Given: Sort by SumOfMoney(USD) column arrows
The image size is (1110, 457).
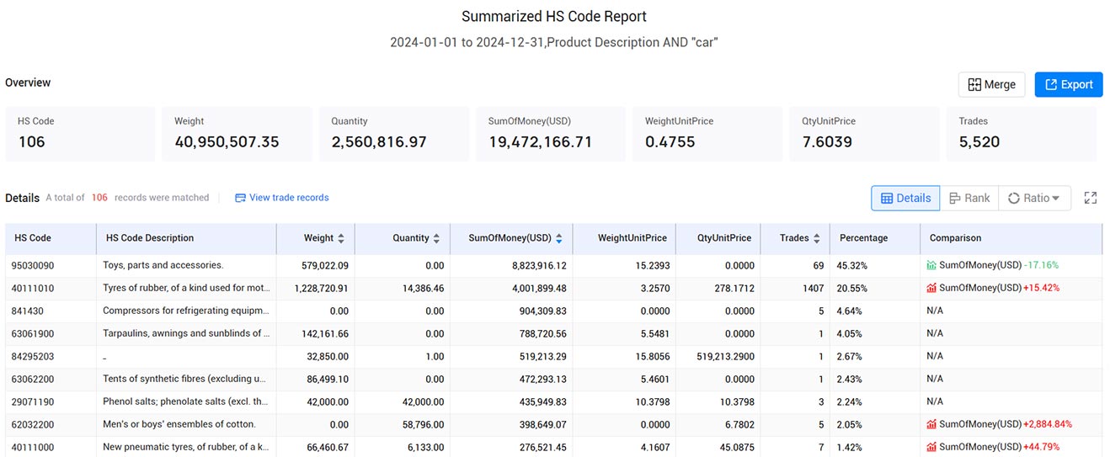Looking at the screenshot, I should [x=558, y=238].
